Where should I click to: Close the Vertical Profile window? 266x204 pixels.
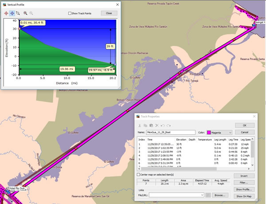(x=117, y=5)
